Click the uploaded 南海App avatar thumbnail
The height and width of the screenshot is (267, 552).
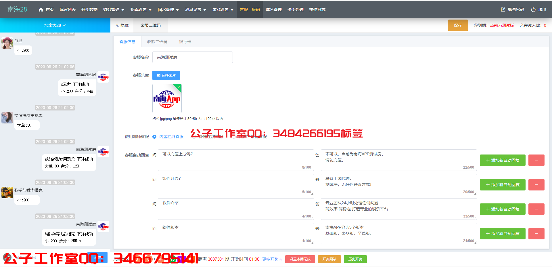pos(167,98)
